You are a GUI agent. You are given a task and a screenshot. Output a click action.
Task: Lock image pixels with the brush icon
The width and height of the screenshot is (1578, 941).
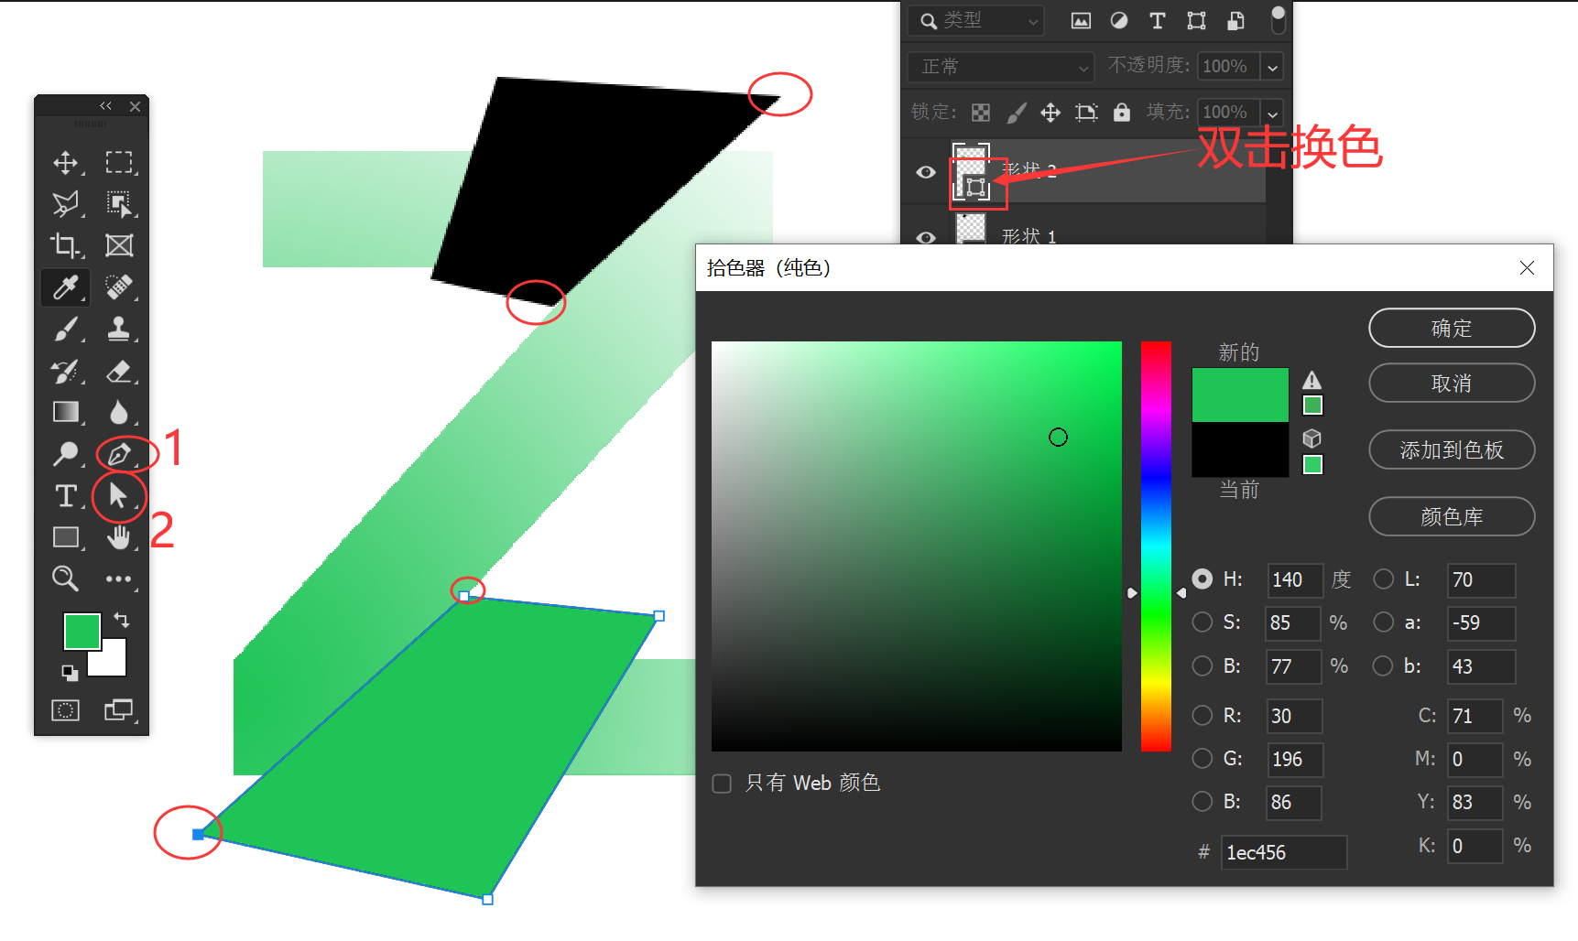(1017, 113)
